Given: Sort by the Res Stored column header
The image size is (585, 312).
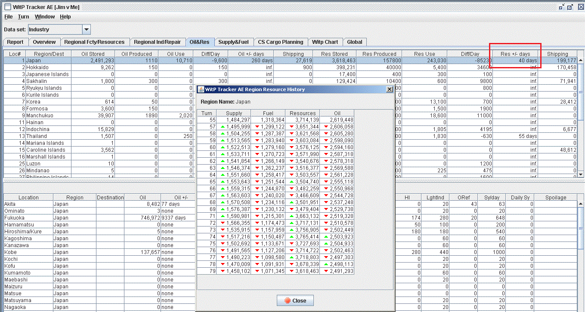Looking at the screenshot, I should click(334, 54).
